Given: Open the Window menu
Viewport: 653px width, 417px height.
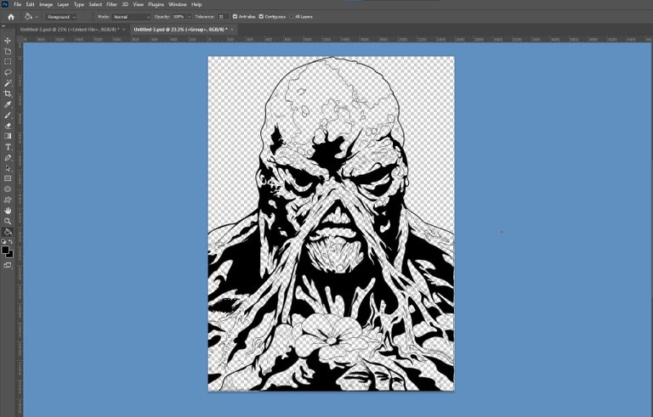Looking at the screenshot, I should coord(178,4).
